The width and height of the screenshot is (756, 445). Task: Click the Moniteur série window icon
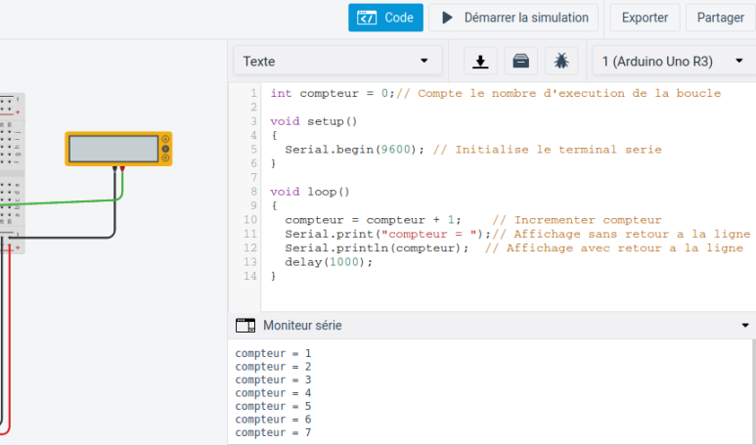pyautogui.click(x=245, y=325)
